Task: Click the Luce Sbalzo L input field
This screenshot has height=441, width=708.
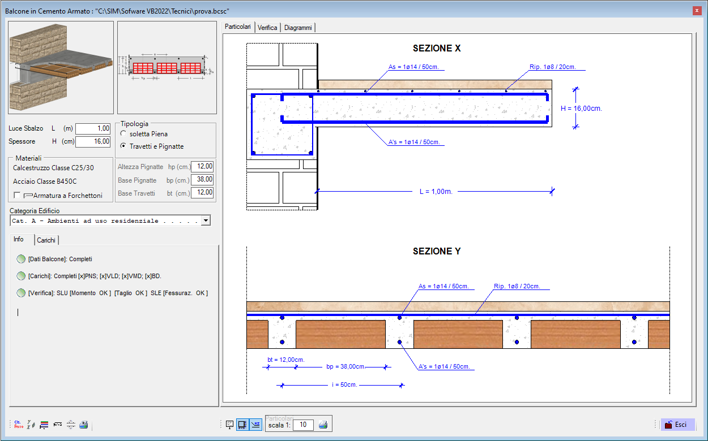Action: (x=93, y=128)
